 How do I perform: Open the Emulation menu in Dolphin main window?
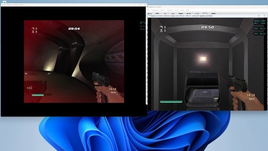(155, 10)
